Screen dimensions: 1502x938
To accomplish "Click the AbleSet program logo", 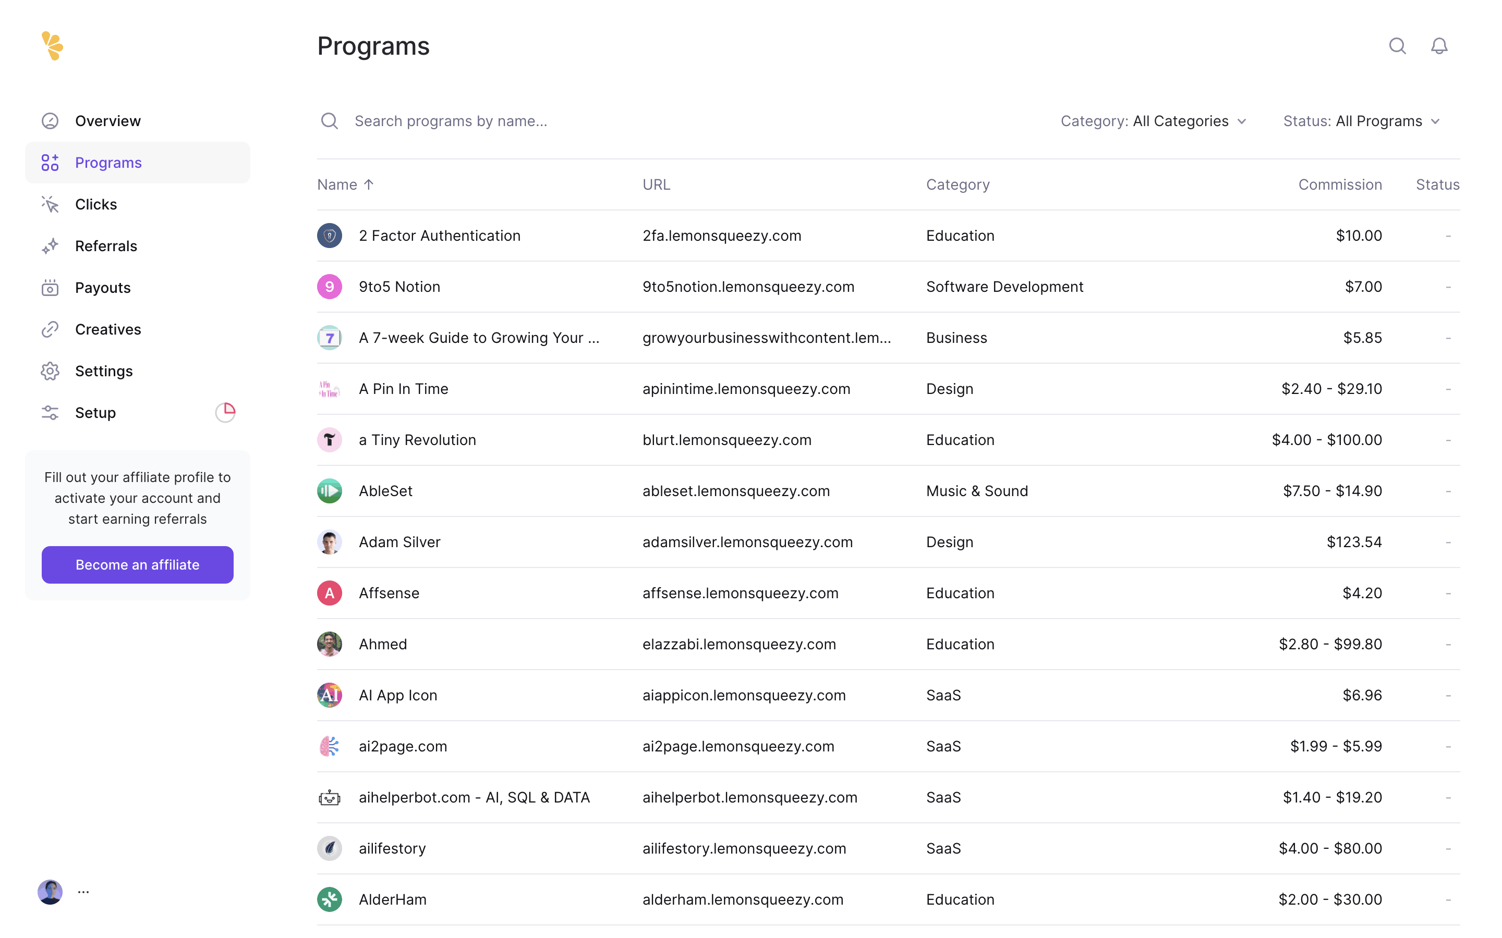I will point(330,491).
